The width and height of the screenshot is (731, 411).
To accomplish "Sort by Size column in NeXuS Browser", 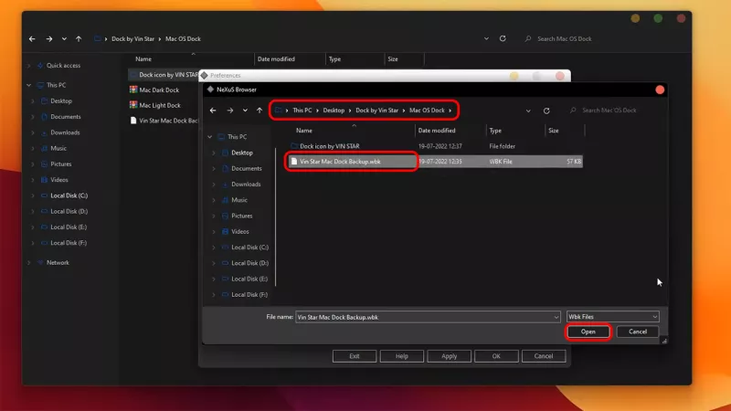I will (554, 131).
